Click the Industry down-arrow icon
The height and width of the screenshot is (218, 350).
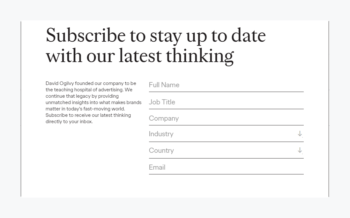[300, 134]
